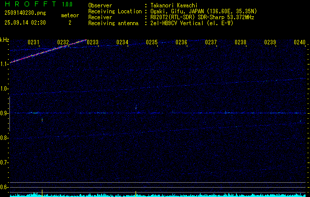Select the filename 2509140230.png
The width and height of the screenshot is (310, 197).
25,13
